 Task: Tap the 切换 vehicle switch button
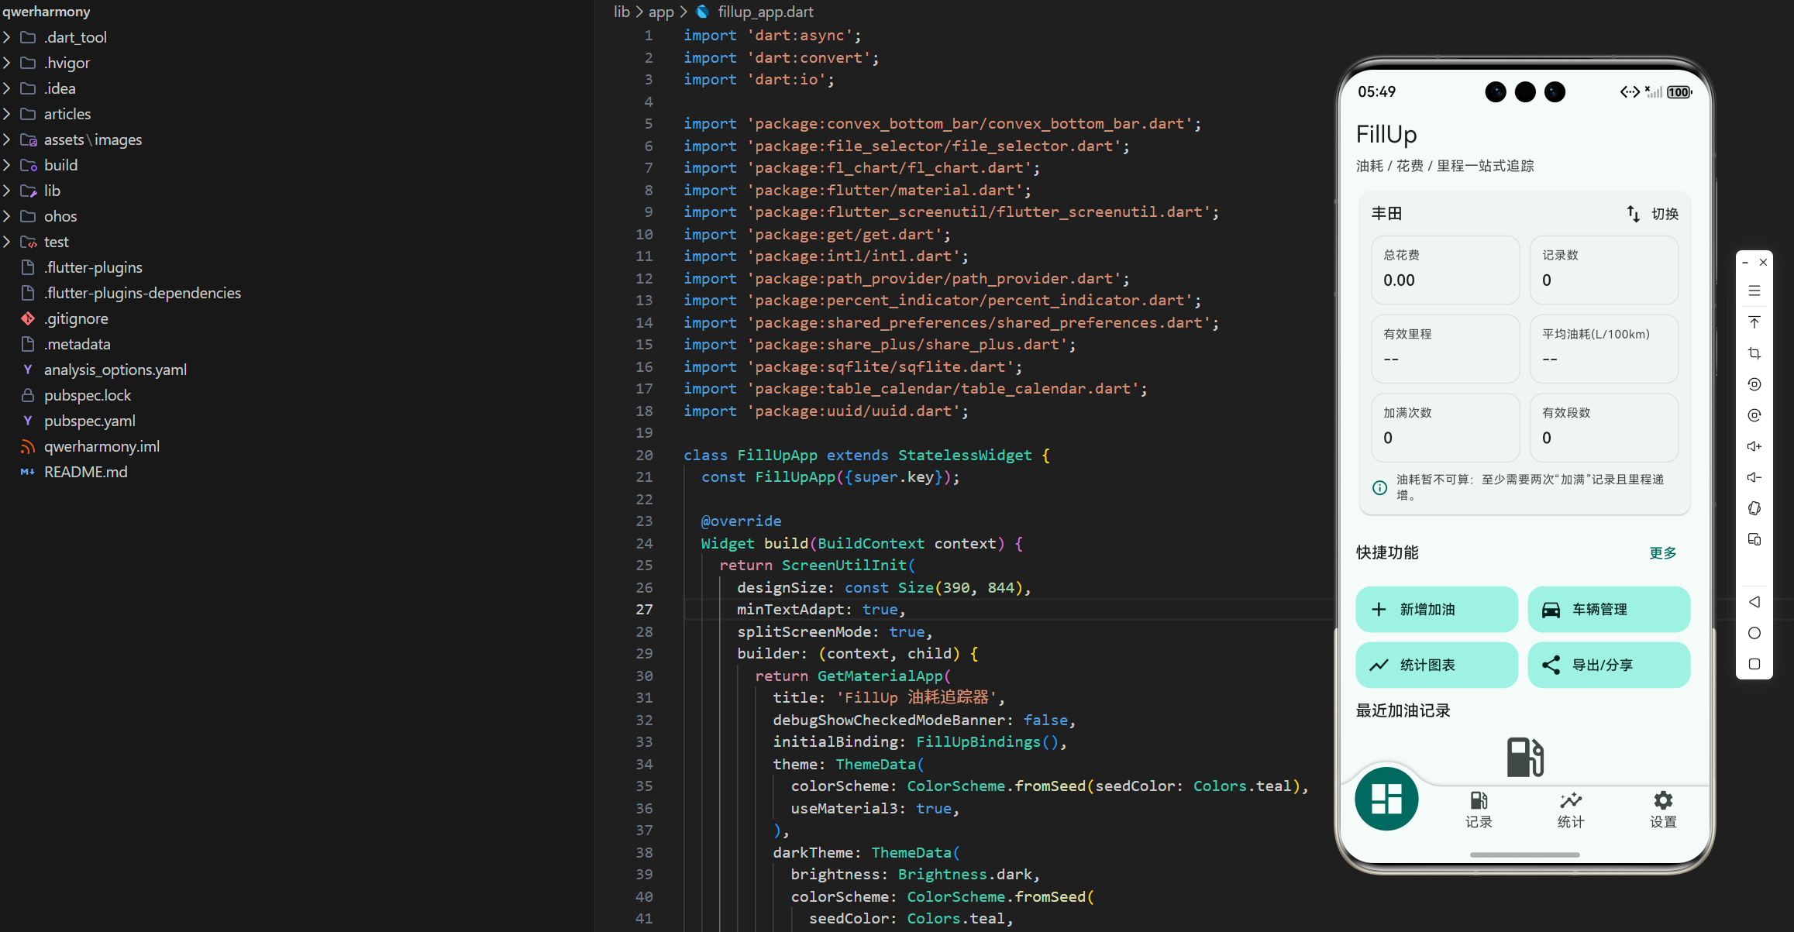pos(1652,214)
